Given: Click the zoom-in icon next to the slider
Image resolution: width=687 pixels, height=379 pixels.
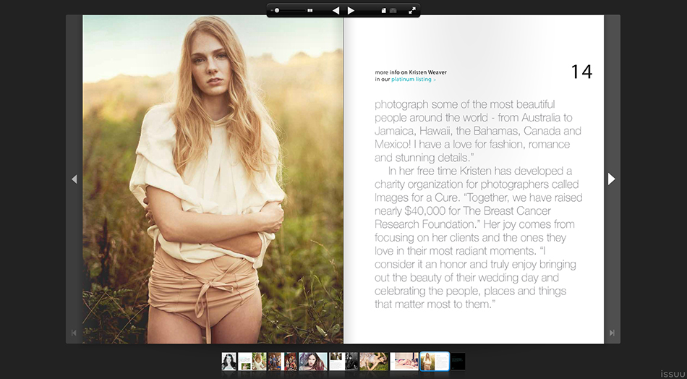Looking at the screenshot, I should [310, 11].
